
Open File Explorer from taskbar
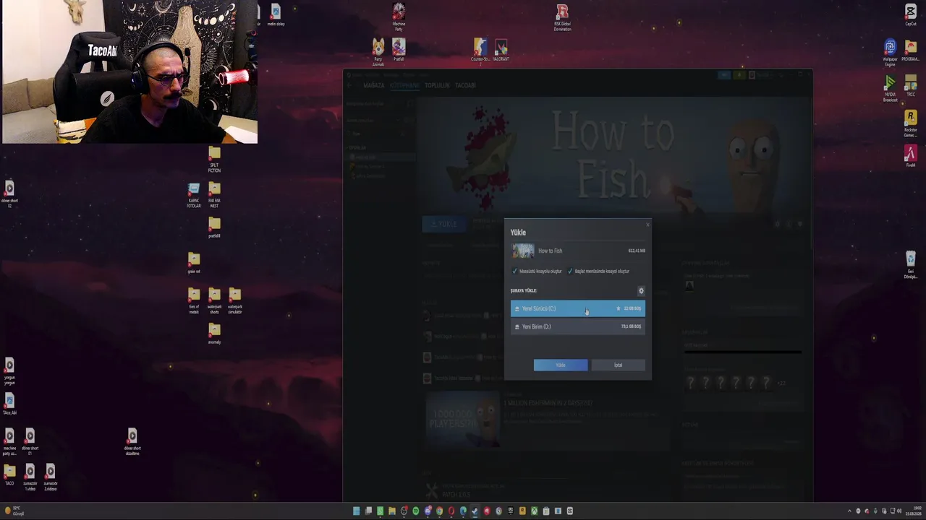(x=392, y=511)
